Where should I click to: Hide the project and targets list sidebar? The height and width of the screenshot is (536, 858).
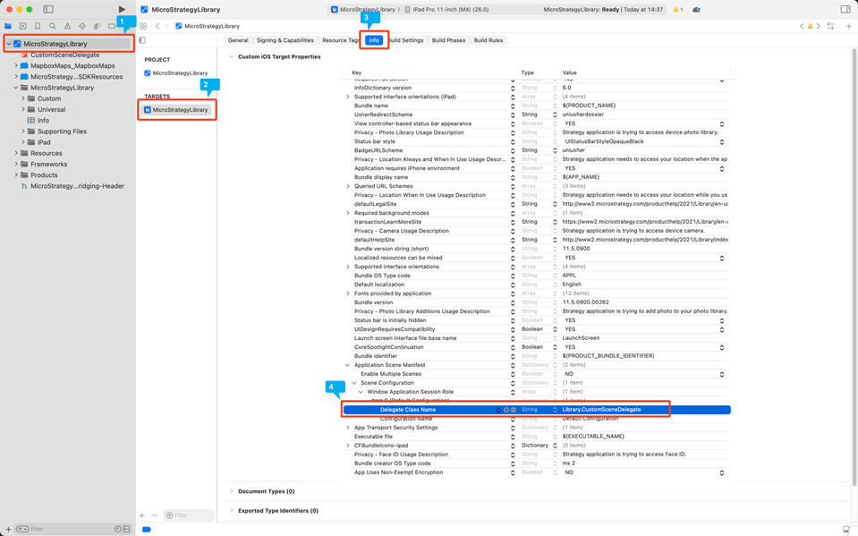[142, 40]
